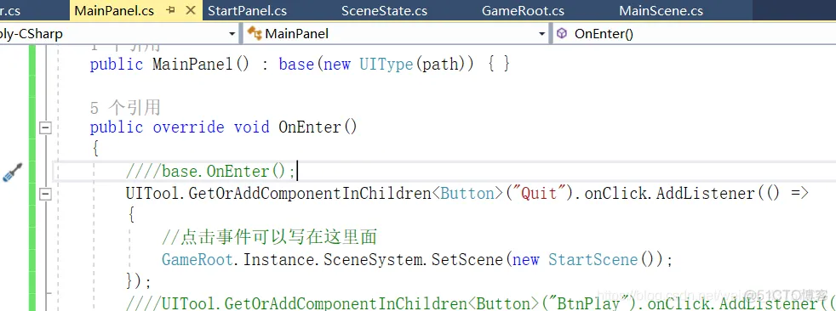The width and height of the screenshot is (836, 311).
Task: Click 'StartScene' in the SetScene call
Action: point(593,260)
